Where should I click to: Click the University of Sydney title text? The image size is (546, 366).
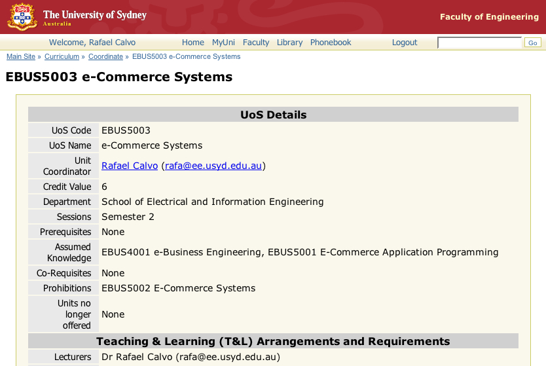(94, 15)
